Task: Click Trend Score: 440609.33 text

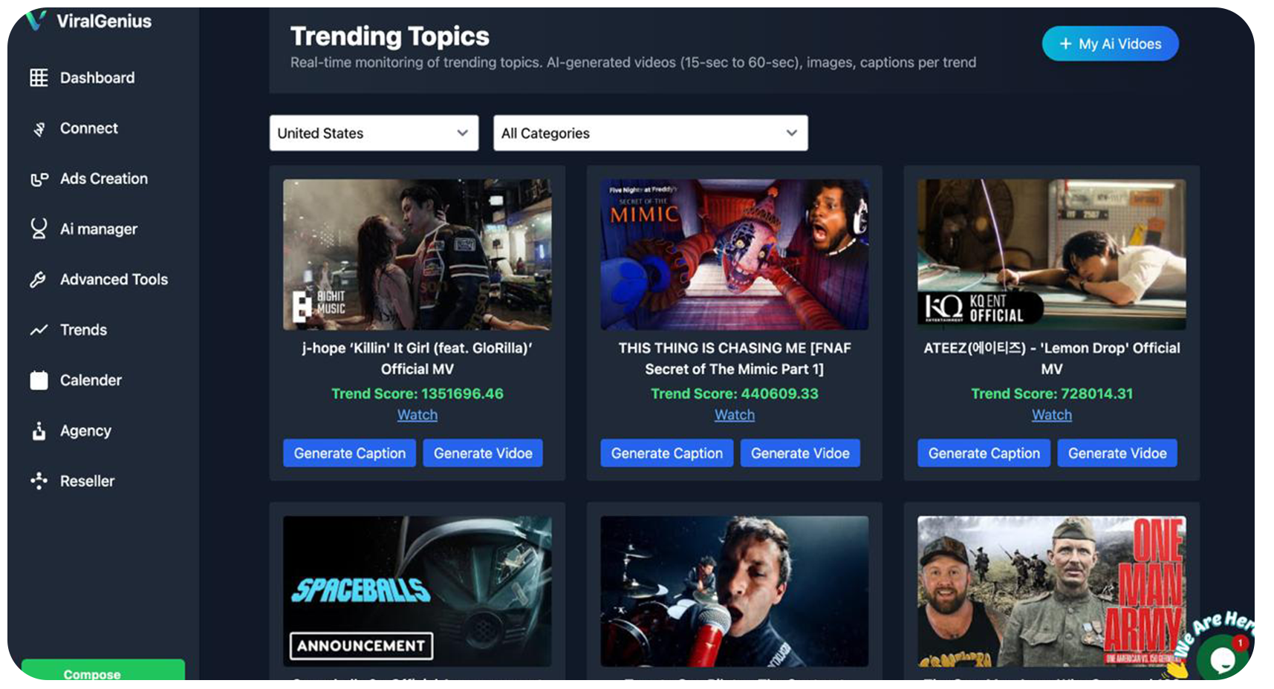Action: 735,394
